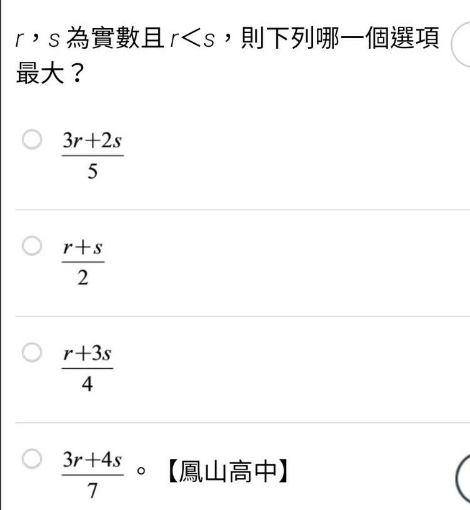Click the question text 則下列哪一個選項
Screen dimensions: 470x510
click(340, 38)
